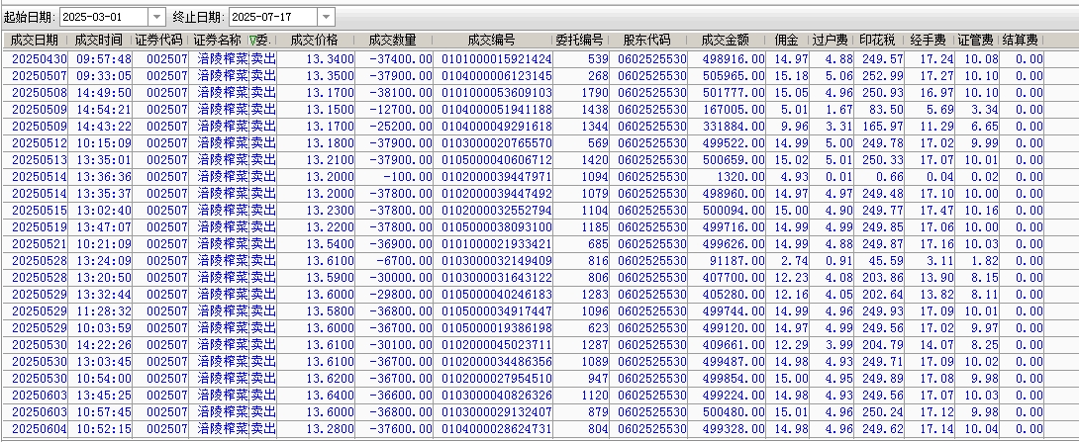Sort by 委托编号 column header

pos(580,41)
